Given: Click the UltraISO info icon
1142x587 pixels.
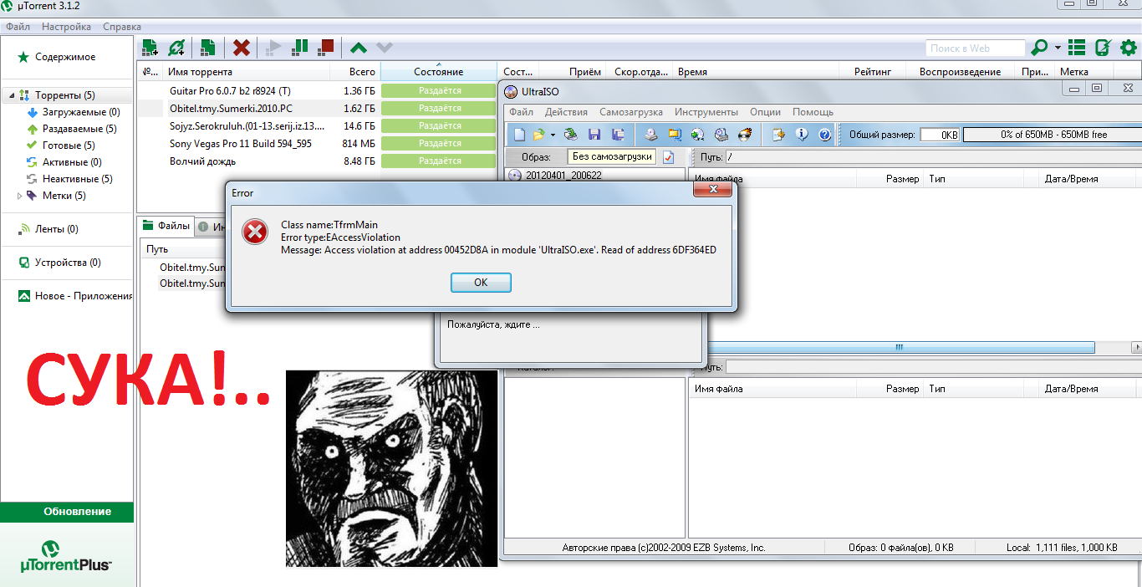Looking at the screenshot, I should point(802,134).
